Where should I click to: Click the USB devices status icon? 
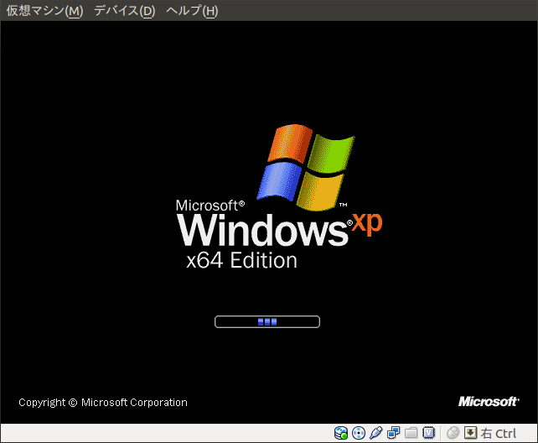point(376,433)
